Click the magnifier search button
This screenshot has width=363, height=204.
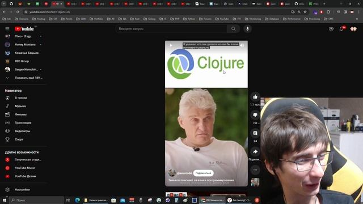(233, 29)
